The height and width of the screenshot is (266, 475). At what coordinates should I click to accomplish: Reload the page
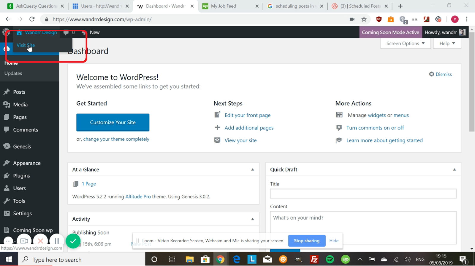32,19
